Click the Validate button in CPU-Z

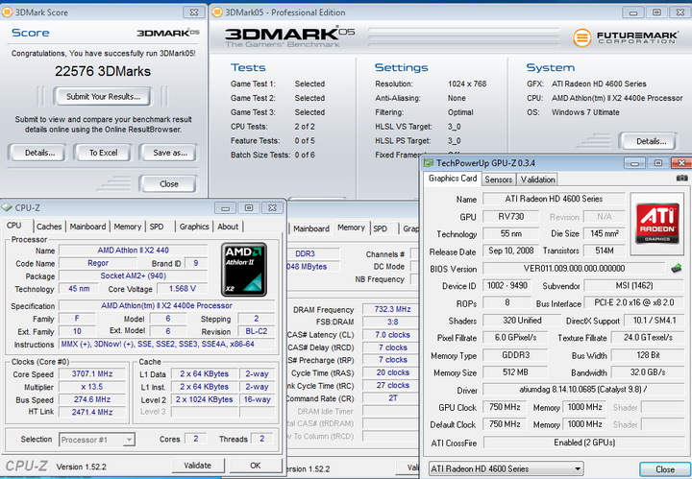pyautogui.click(x=197, y=466)
